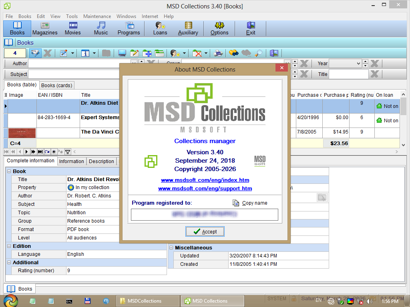
Task: Click the magnifying glass toolbar icon
Action: [259, 53]
